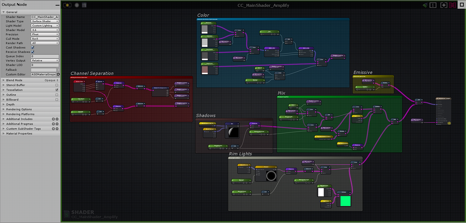Viewport: 466px width, 223px height.
Task: Click the green color swatch in Rim Lights group
Action: pyautogui.click(x=345, y=201)
